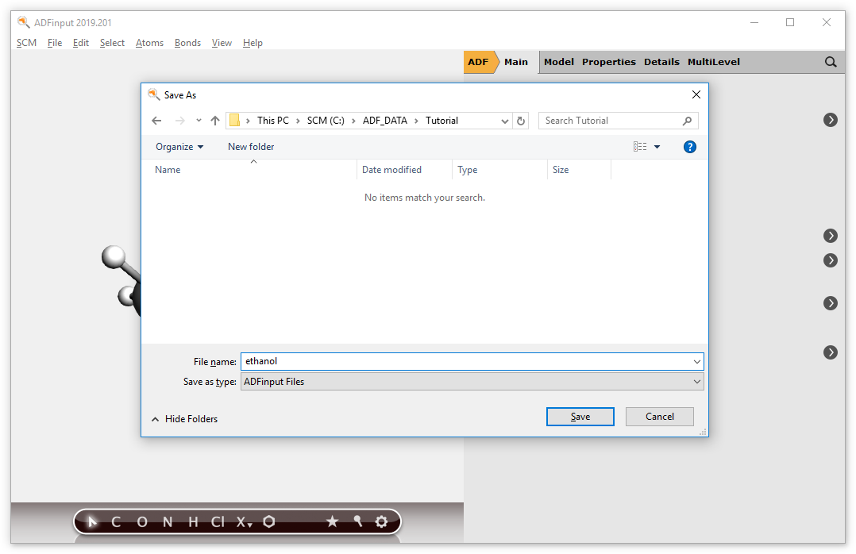Expand the File name dropdown arrow
Image resolution: width=856 pixels, height=554 pixels.
click(x=697, y=361)
